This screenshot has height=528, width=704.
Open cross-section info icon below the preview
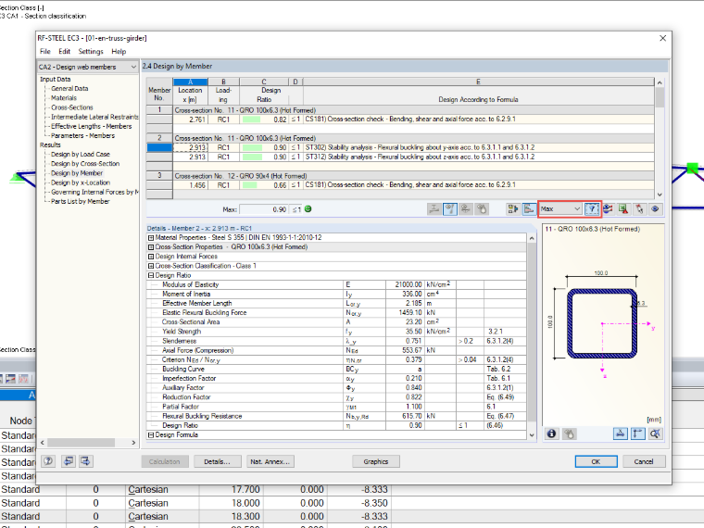[552, 434]
